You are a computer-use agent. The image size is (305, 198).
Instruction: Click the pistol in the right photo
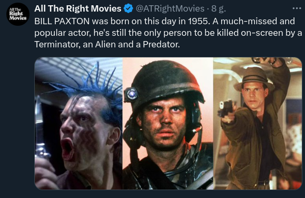click(225, 110)
